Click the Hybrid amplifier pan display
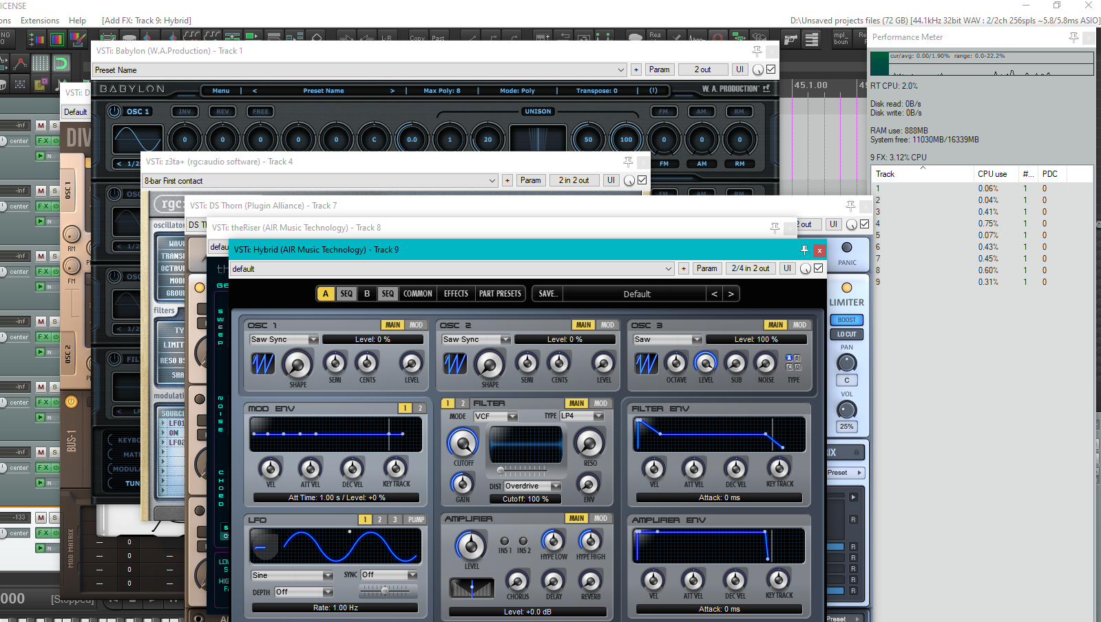1101x622 pixels. coord(472,588)
